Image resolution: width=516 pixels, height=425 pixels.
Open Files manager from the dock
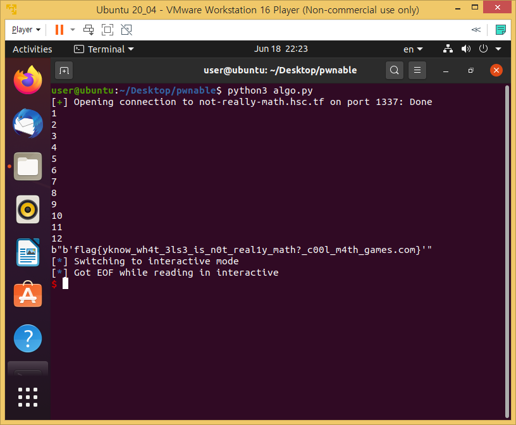28,166
